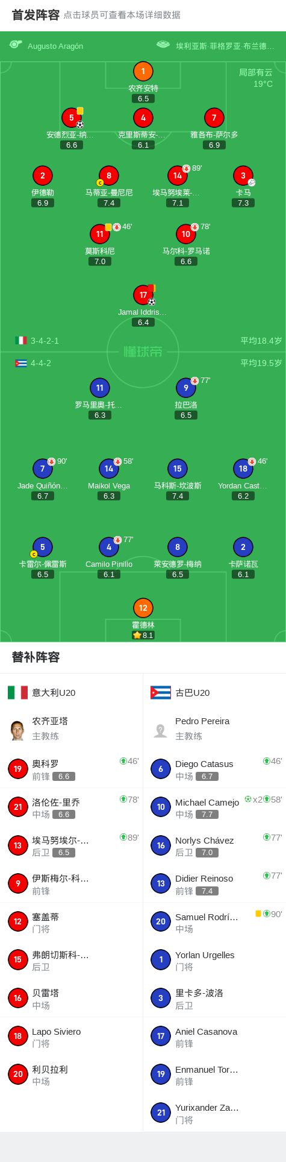The width and height of the screenshot is (286, 1162).
Task: Select substitute Samuel Rodríguez number 20
Action: coord(214,921)
